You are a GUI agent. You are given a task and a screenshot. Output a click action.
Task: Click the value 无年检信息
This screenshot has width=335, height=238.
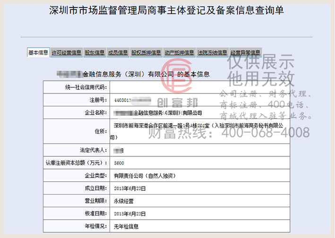pyautogui.click(x=126, y=227)
